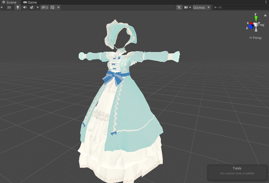269x183 pixels.
Task: Click 'No custom tools available' text
Action: click(x=237, y=173)
